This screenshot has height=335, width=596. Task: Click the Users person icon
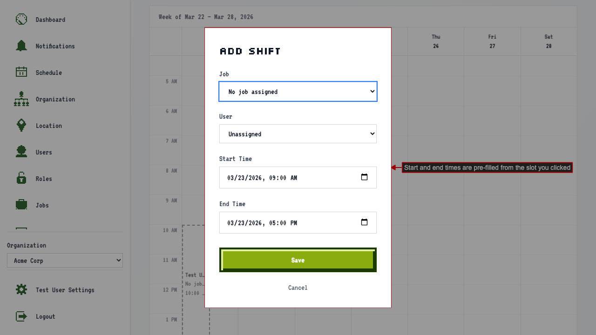coord(21,152)
